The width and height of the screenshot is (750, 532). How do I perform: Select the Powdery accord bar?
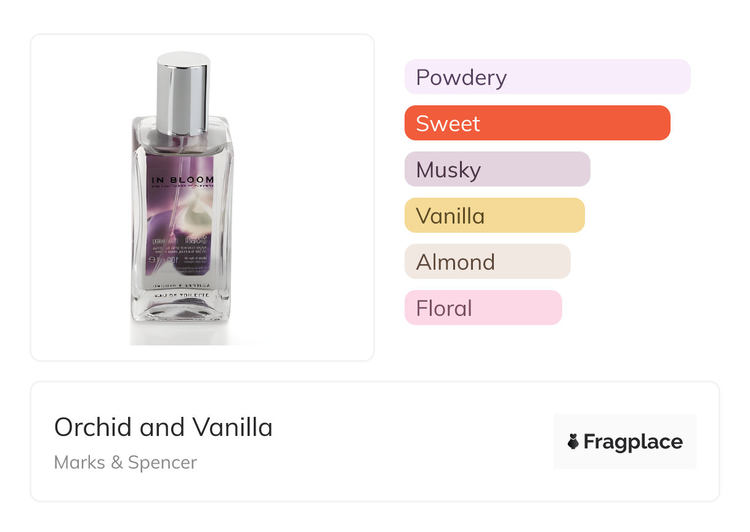pyautogui.click(x=547, y=77)
